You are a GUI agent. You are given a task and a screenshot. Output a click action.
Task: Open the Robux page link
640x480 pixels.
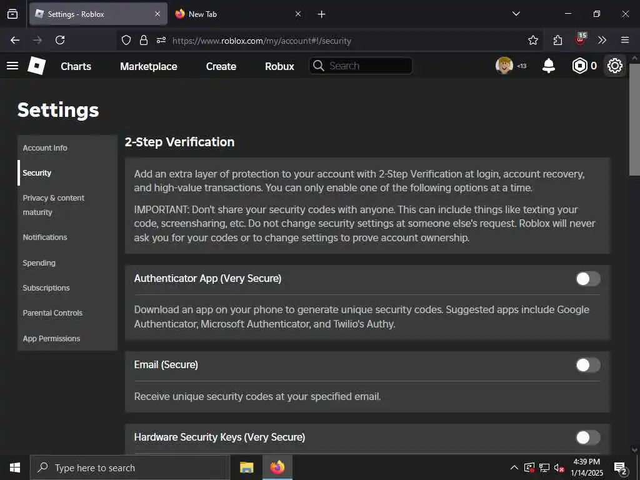279,66
